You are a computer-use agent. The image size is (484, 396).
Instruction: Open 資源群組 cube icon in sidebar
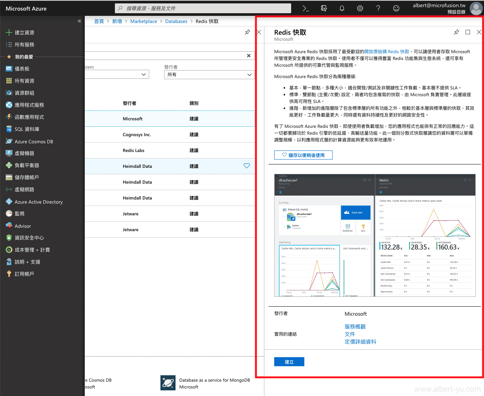9,93
